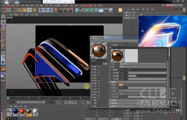Select the Move tool (yellow cross)
Viewport: 187px width, 120px height.
[20, 10]
